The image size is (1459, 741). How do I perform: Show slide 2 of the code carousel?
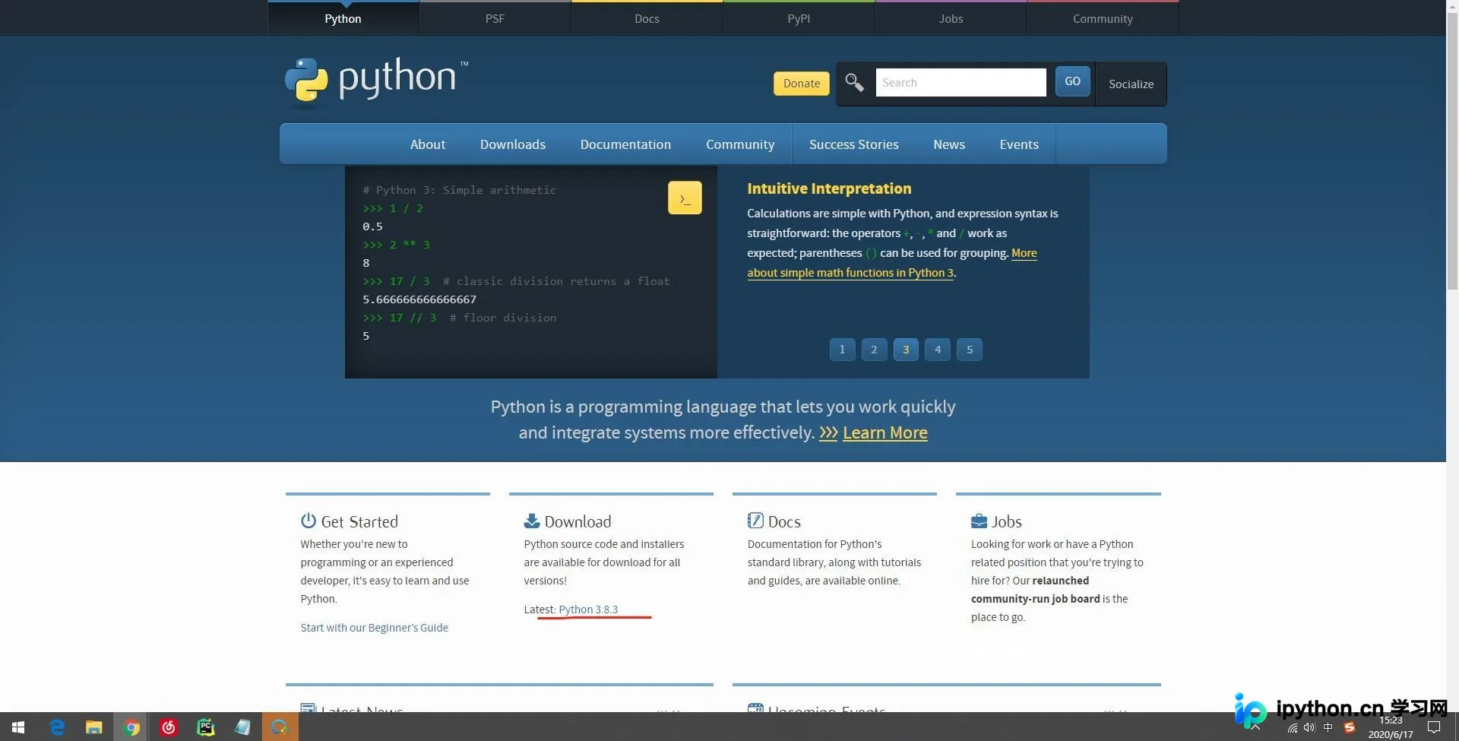[874, 350]
